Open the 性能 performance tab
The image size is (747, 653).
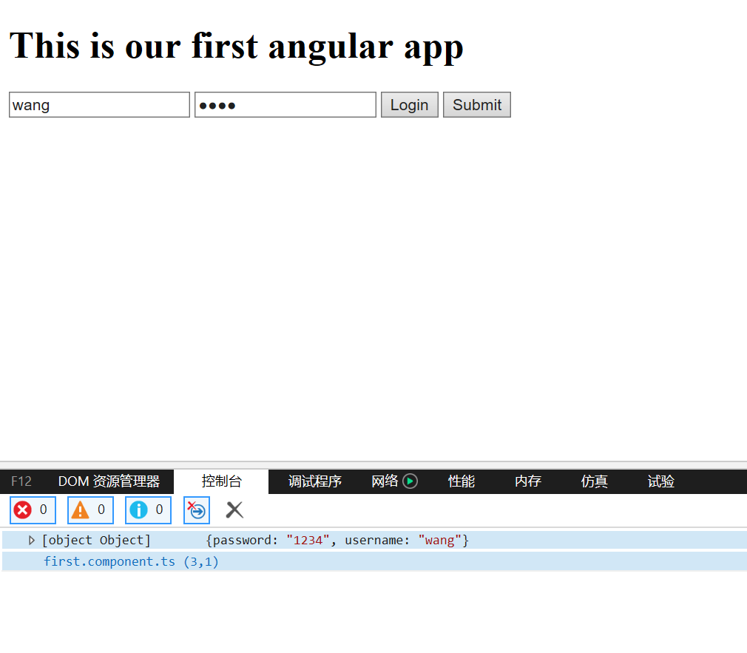pyautogui.click(x=461, y=481)
